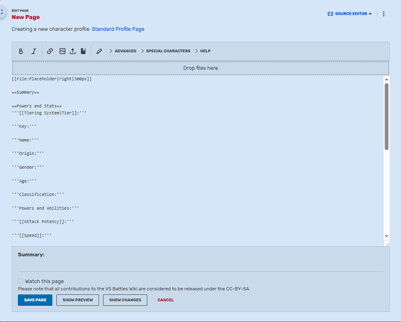Open the three-dot more options menu

point(384,14)
